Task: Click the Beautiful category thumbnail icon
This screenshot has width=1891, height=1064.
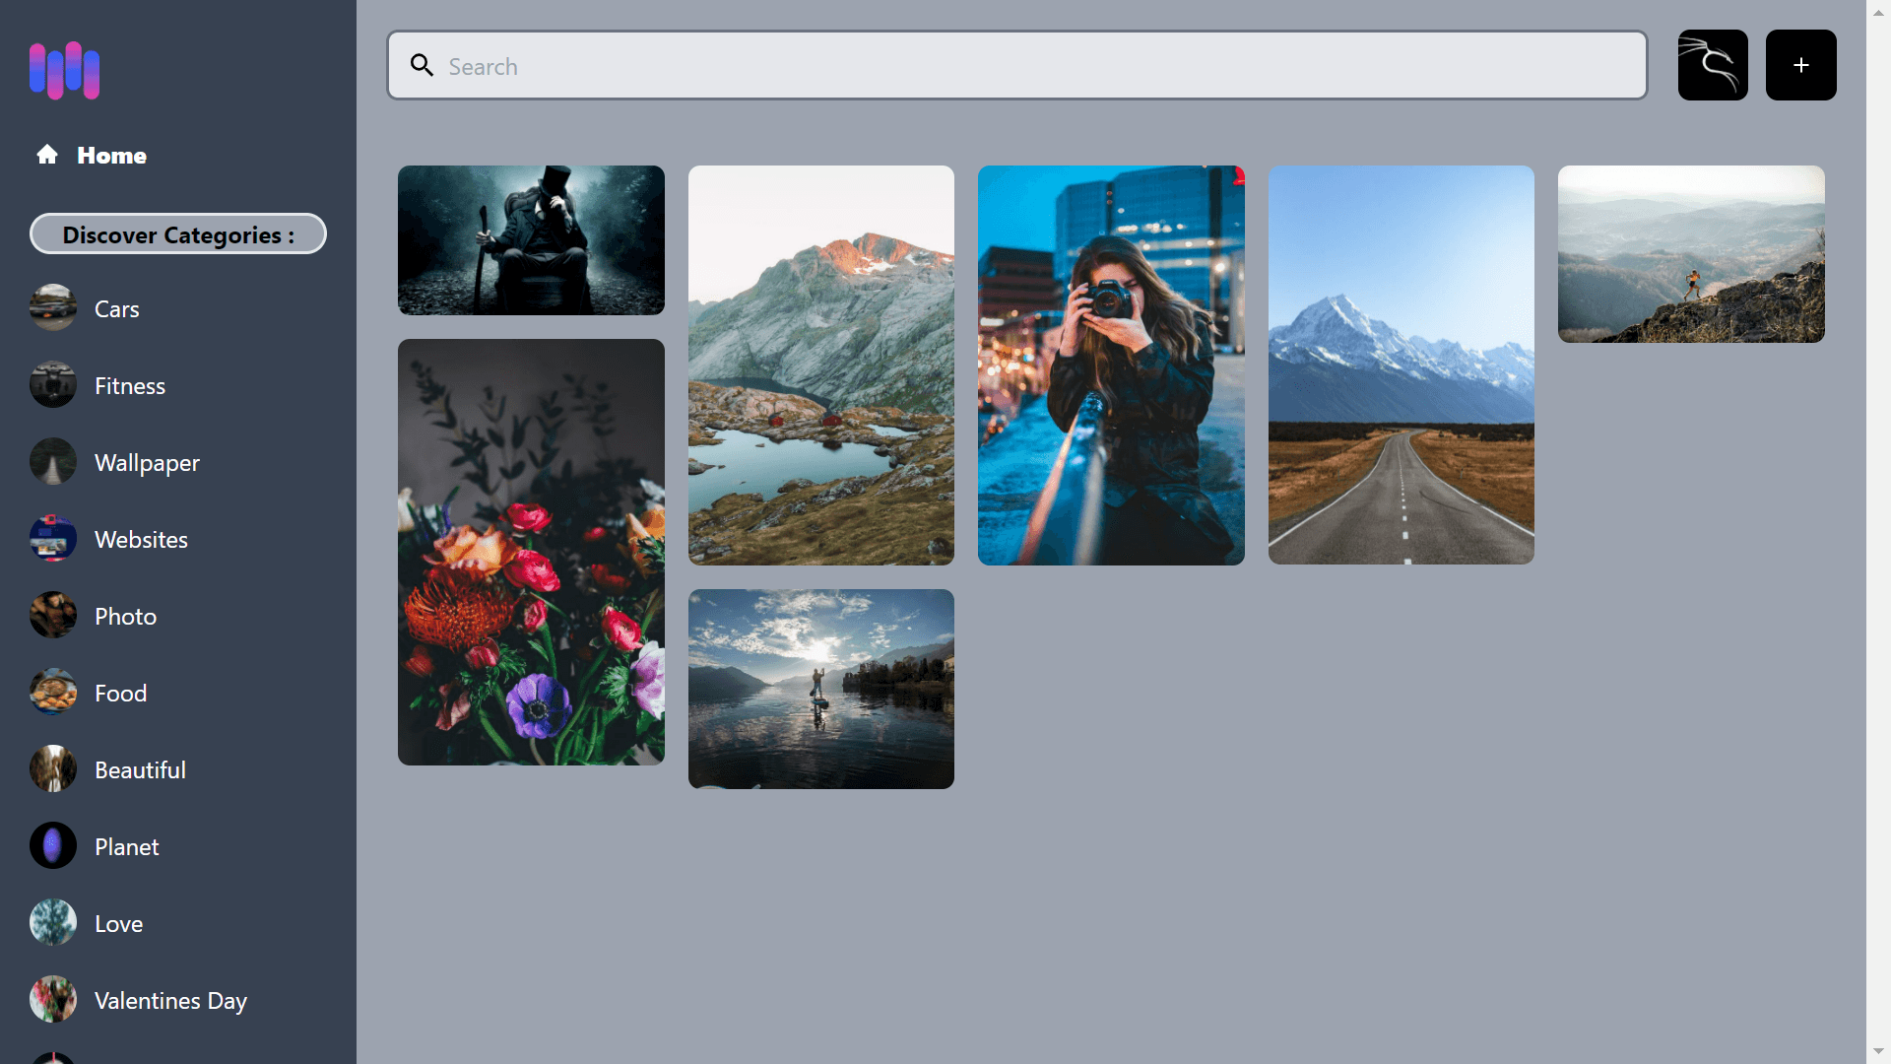Action: (53, 768)
